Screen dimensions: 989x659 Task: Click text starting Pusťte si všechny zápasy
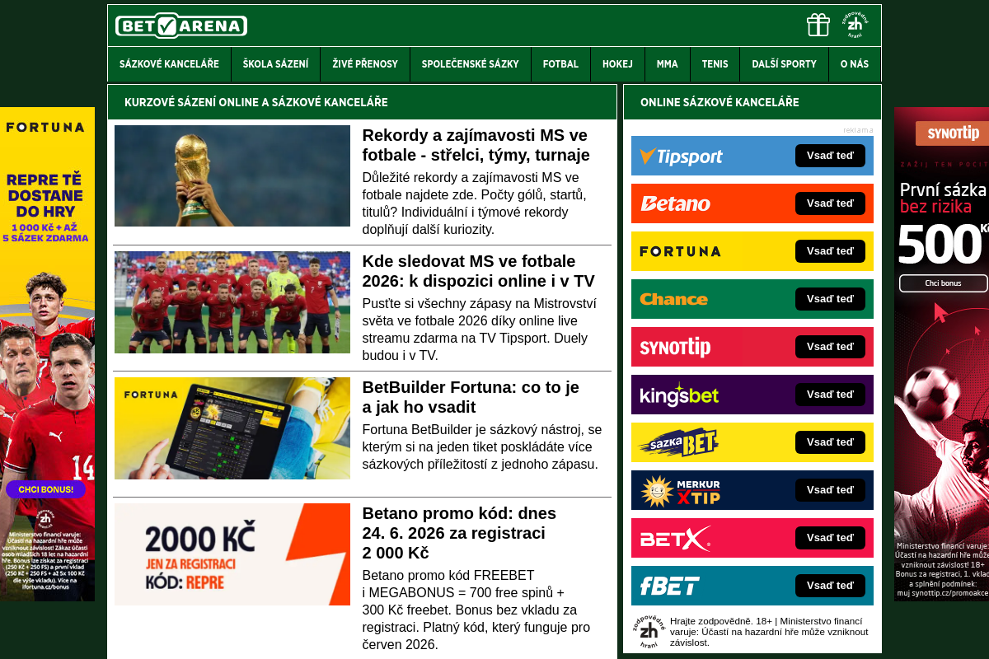click(x=480, y=329)
